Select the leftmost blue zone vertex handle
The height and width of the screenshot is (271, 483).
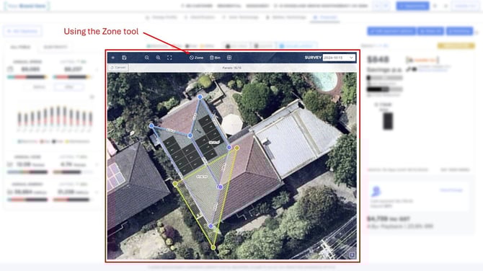click(x=151, y=125)
